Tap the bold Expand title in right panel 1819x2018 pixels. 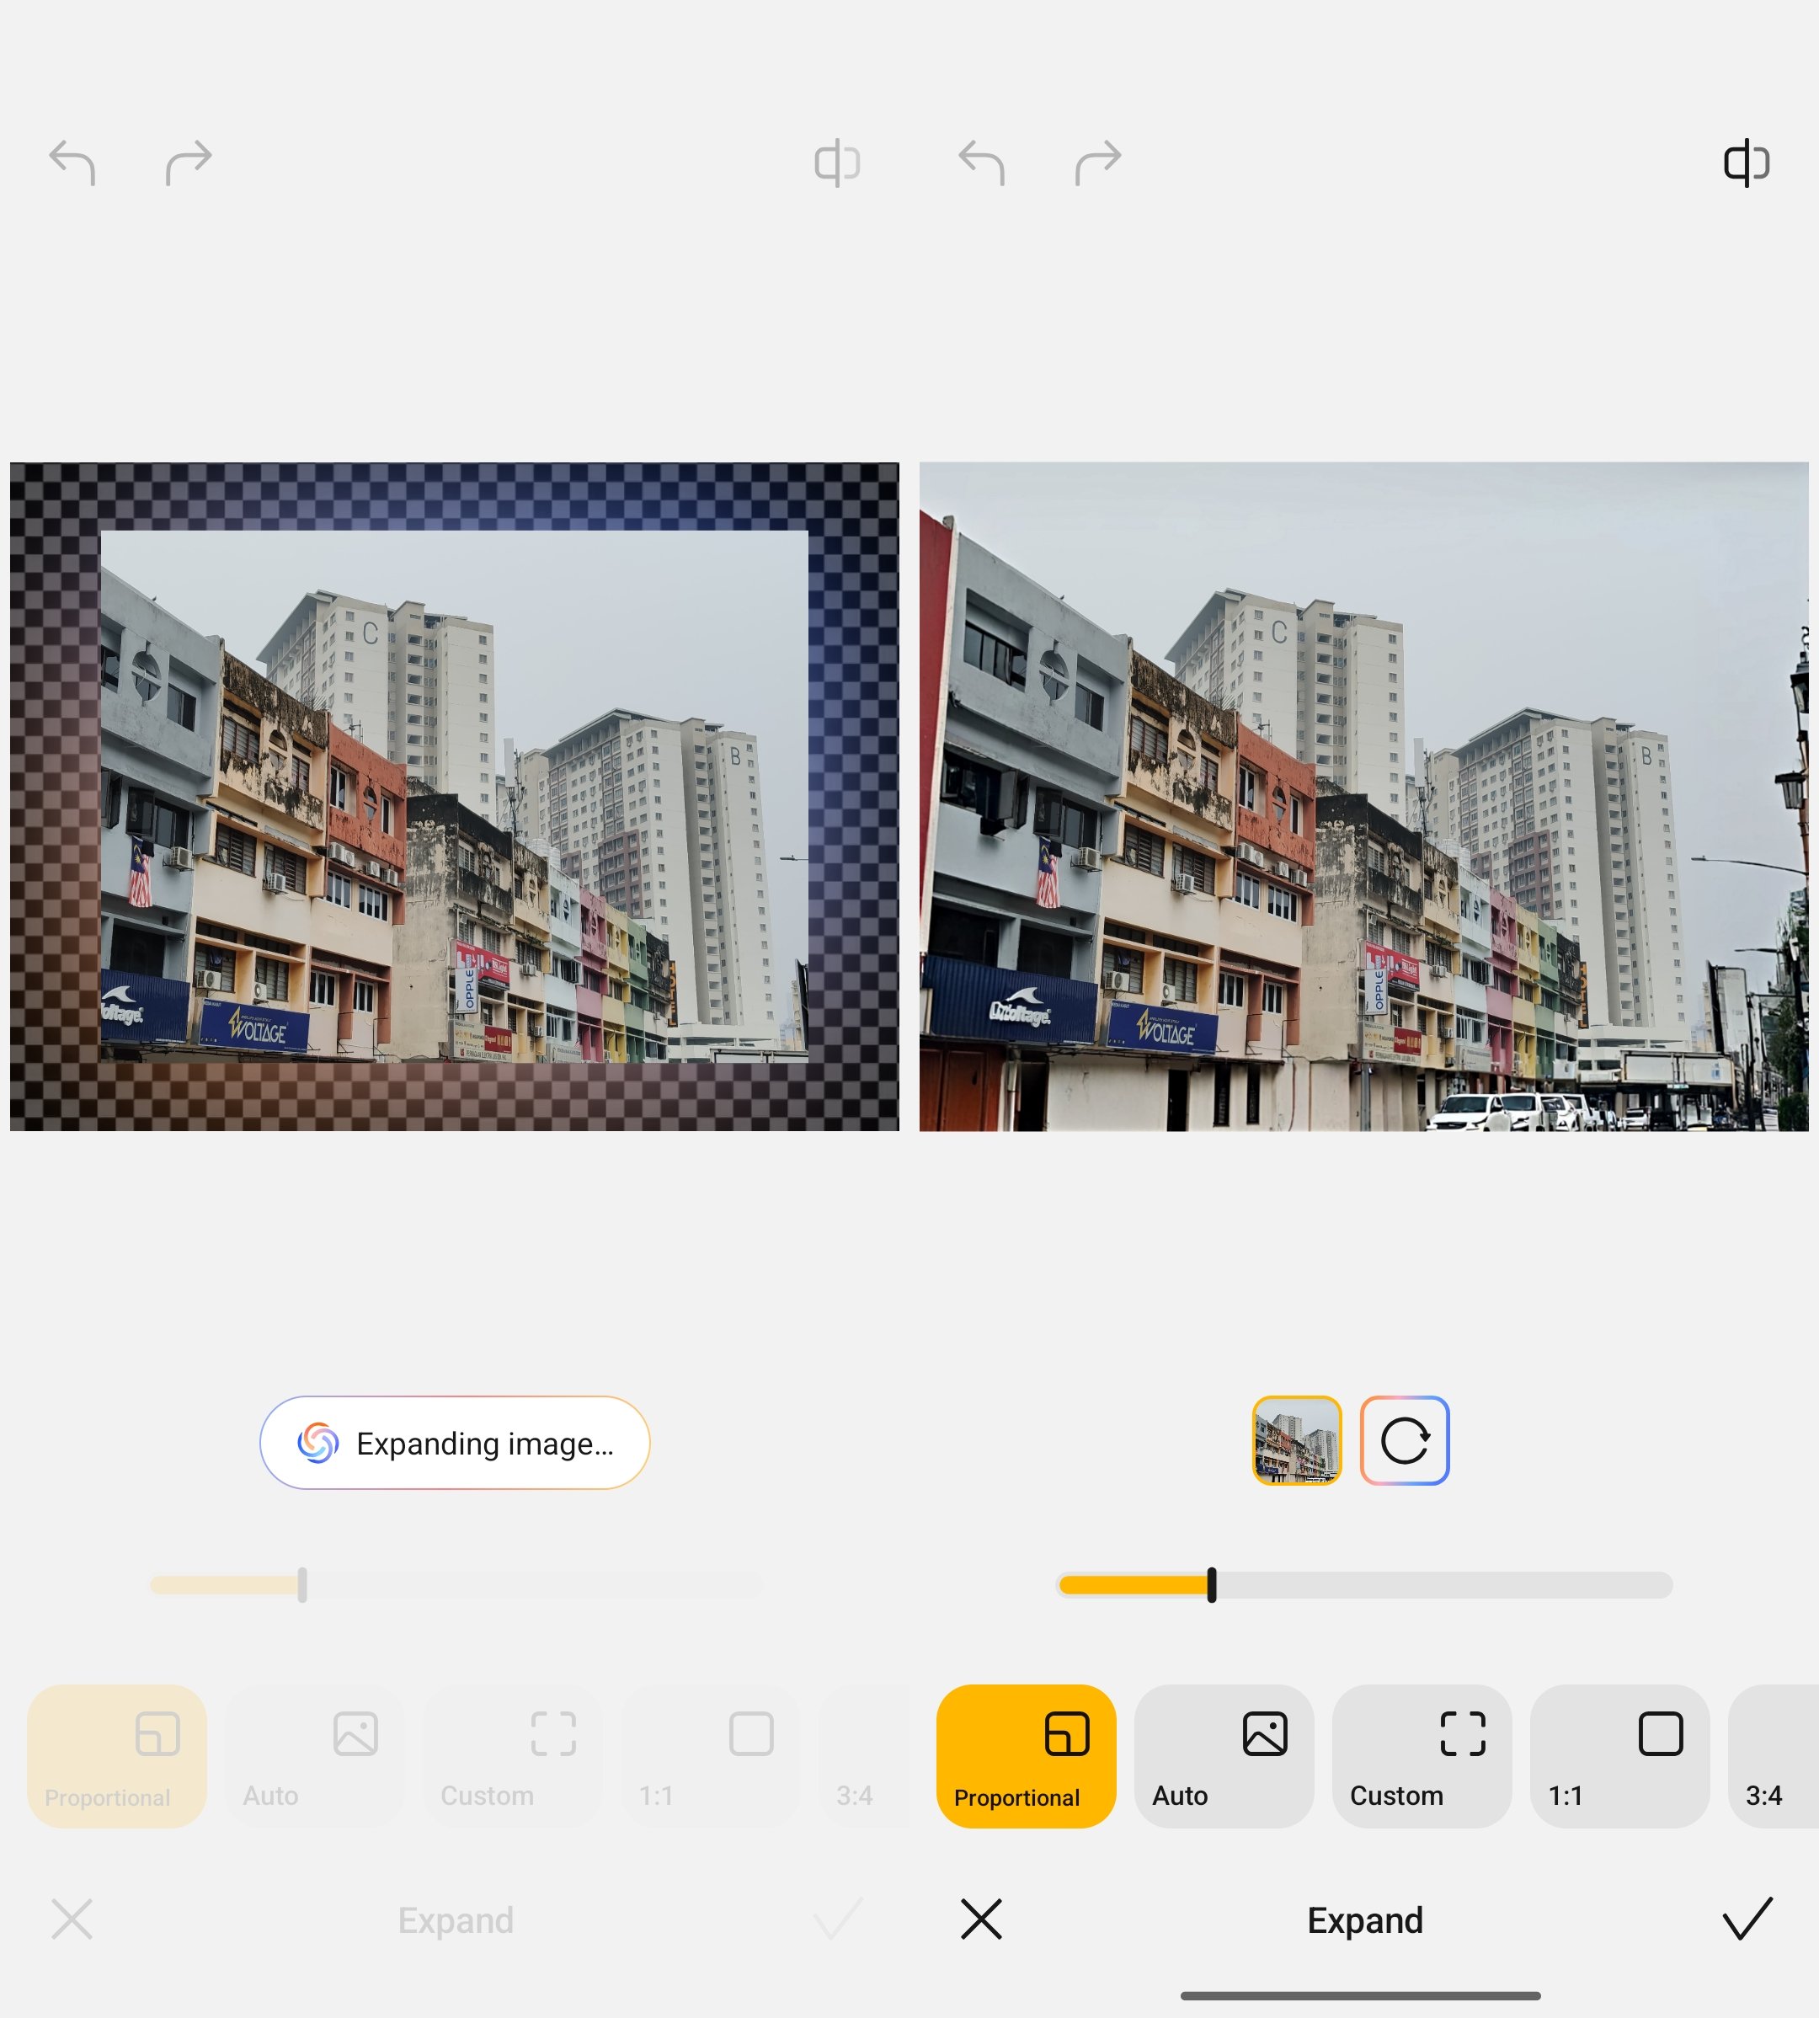click(1365, 1920)
